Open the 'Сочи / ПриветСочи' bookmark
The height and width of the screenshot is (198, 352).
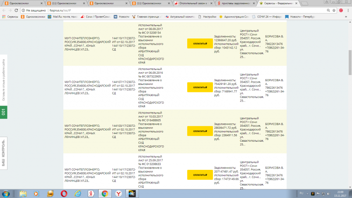[94, 17]
